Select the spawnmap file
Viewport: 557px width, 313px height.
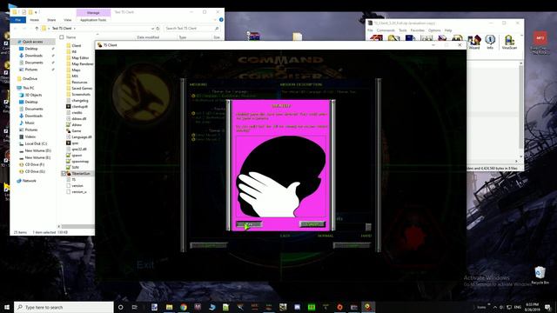(x=80, y=162)
